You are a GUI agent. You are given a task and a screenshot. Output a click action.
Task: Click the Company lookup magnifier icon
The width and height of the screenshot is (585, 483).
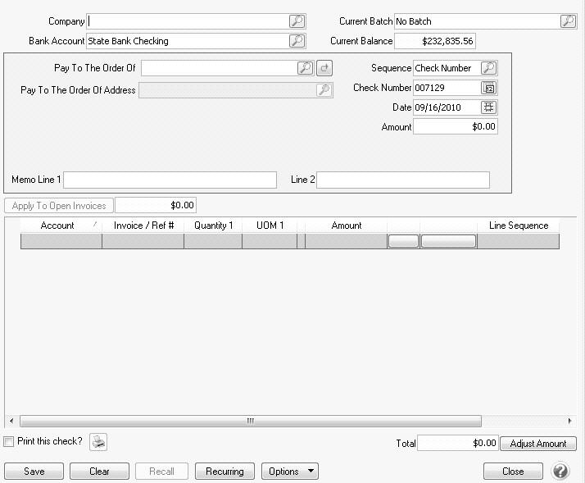297,21
